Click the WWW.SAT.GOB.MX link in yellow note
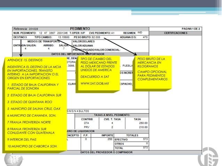 pos(95,83)
